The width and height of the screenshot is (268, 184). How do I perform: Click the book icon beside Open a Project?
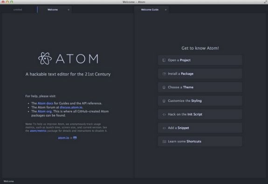tap(164, 60)
